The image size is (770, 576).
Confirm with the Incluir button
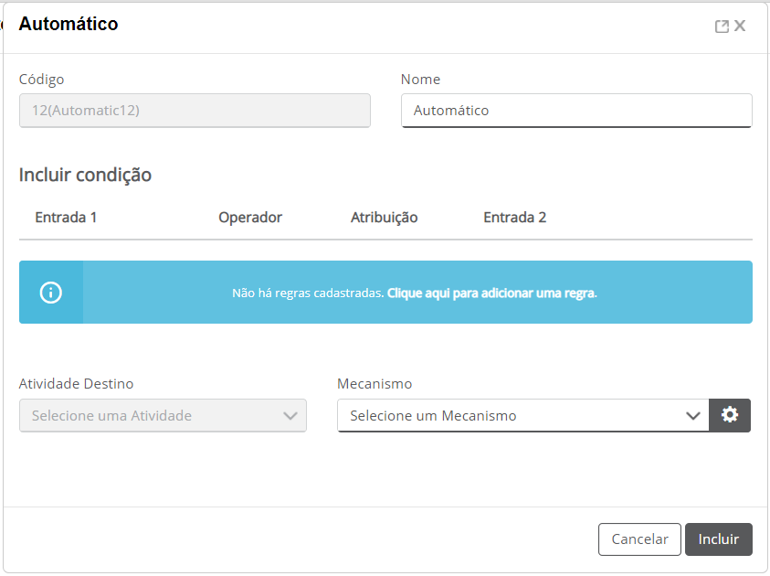coord(719,539)
